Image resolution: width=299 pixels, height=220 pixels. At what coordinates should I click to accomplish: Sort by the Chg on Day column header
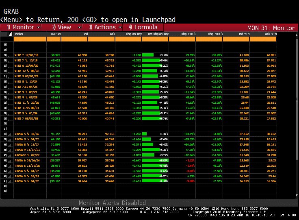coord(134,34)
